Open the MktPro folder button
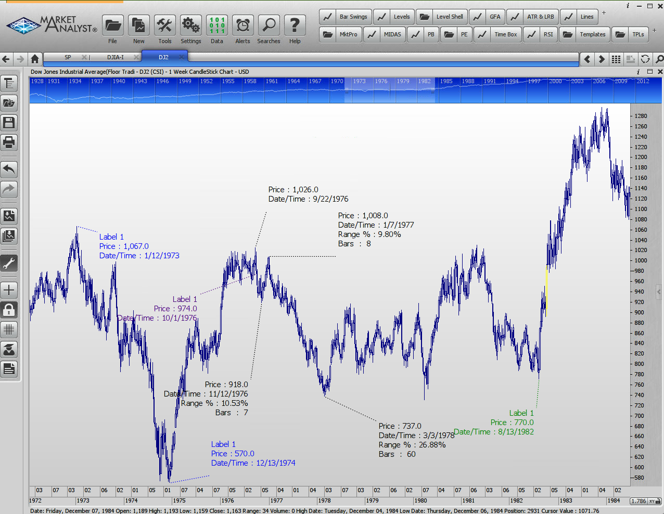The image size is (664, 514). (x=340, y=34)
